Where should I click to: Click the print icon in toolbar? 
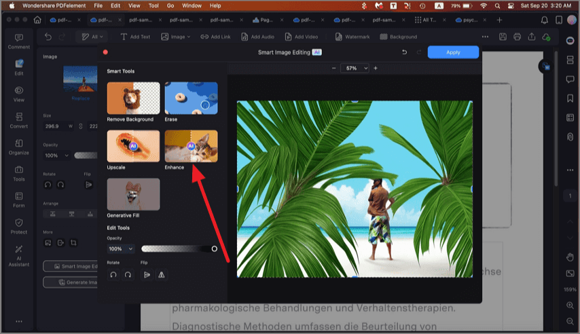click(x=517, y=37)
